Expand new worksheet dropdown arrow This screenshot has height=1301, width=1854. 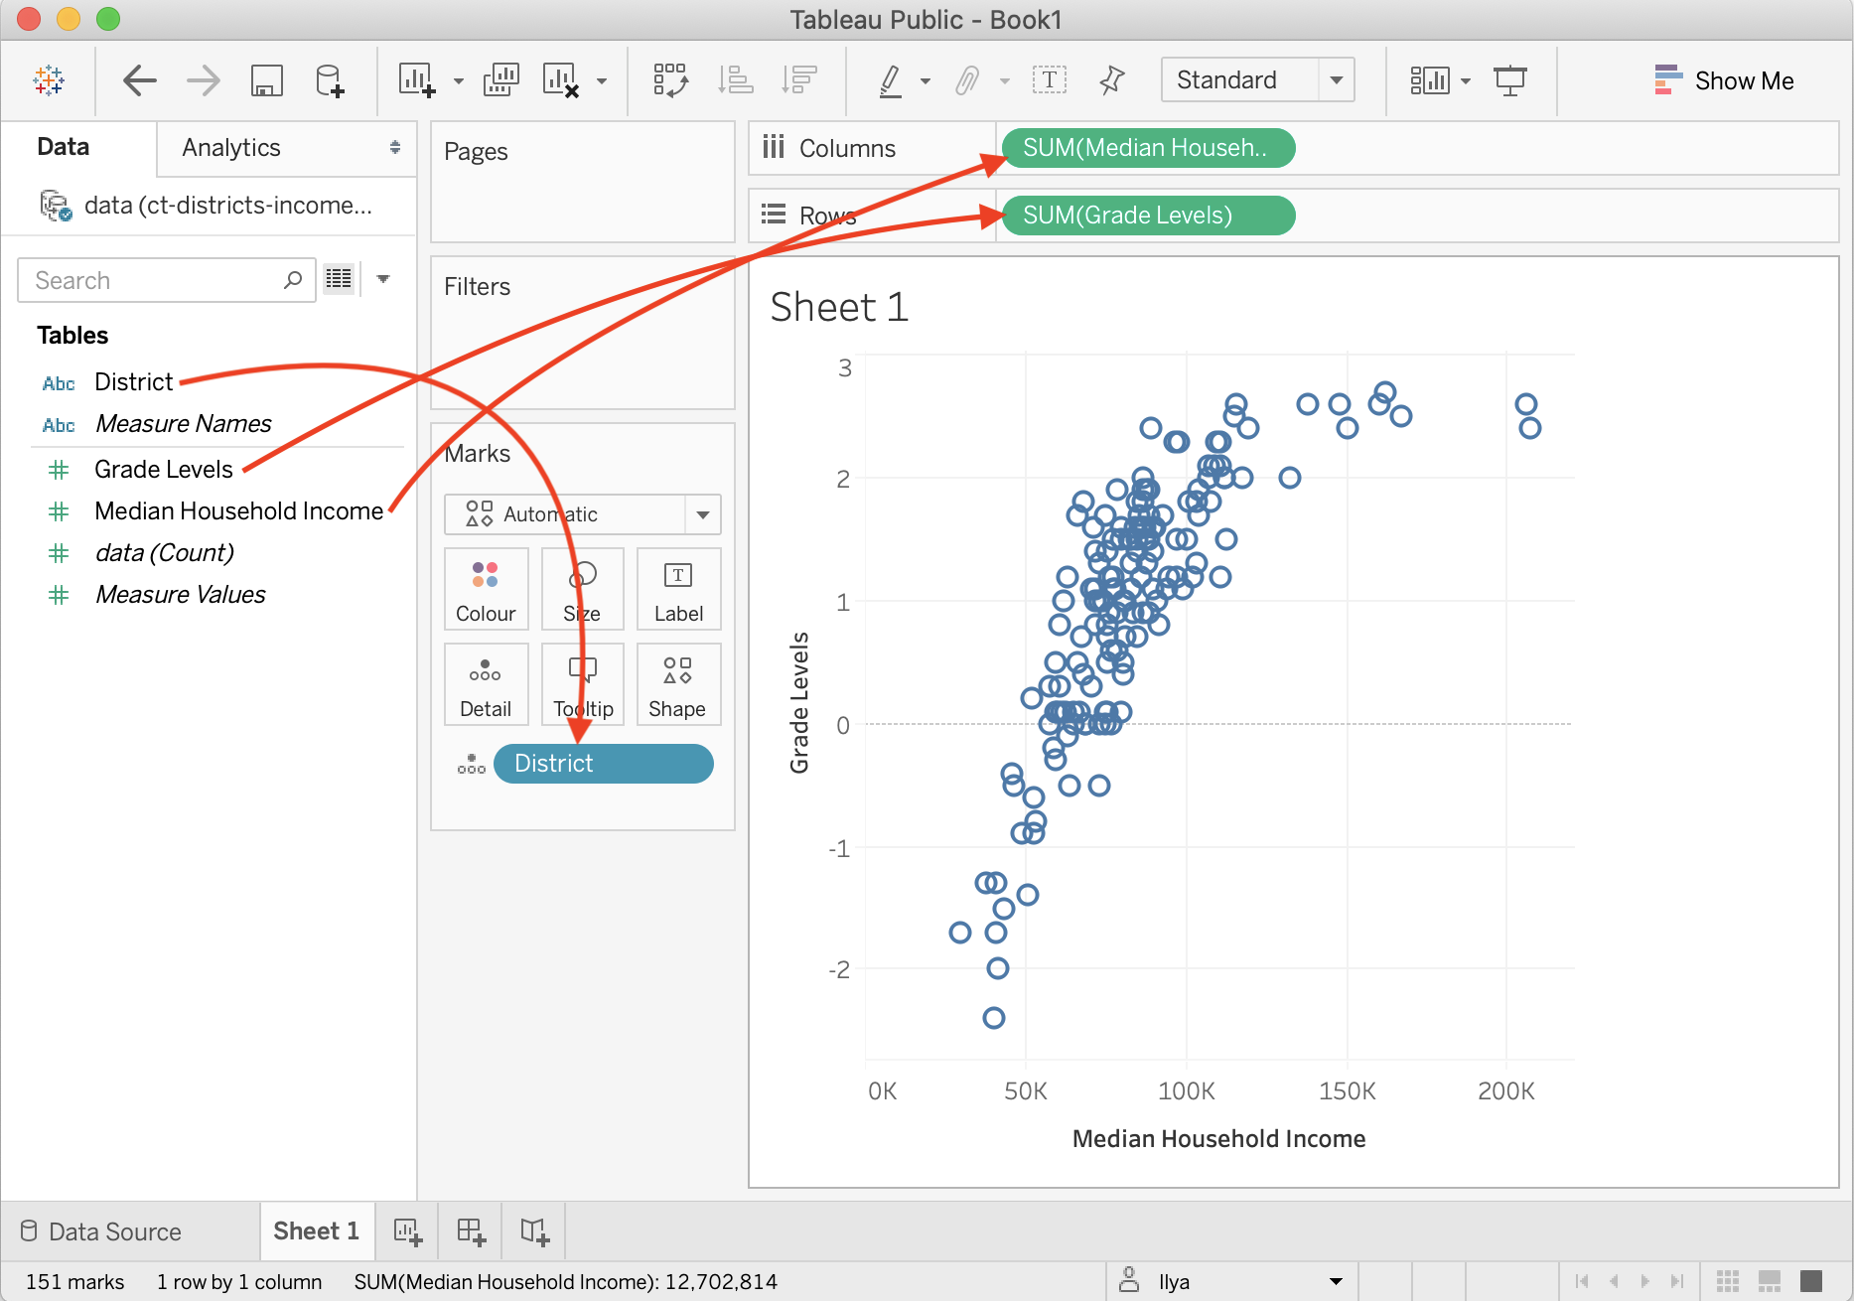pos(458,81)
